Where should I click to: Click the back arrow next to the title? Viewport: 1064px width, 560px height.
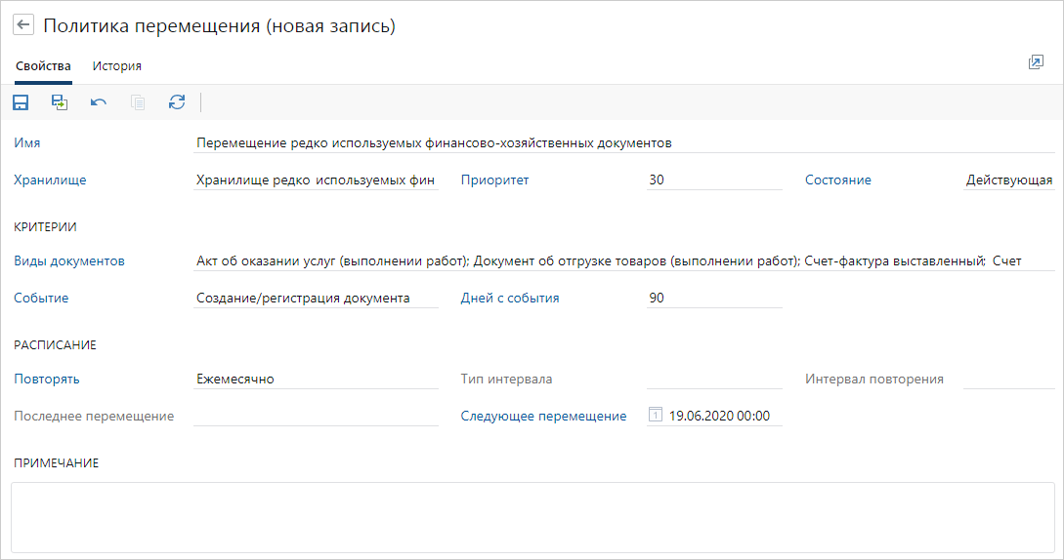tap(23, 26)
